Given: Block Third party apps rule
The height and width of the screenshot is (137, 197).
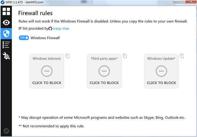Looking at the screenshot, I should [x=104, y=71].
